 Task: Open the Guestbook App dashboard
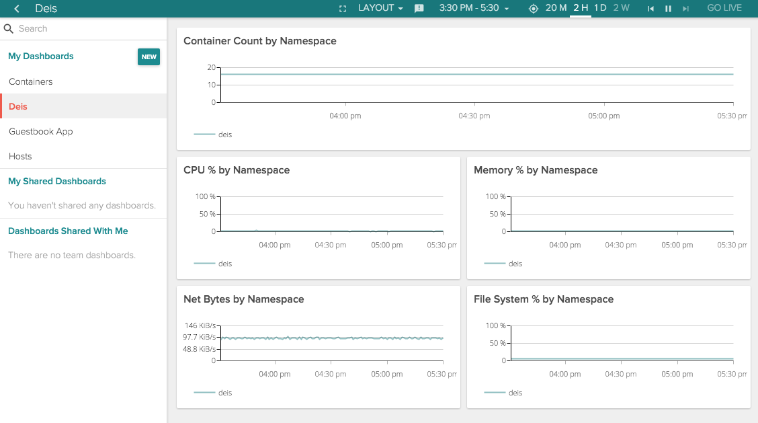point(42,131)
